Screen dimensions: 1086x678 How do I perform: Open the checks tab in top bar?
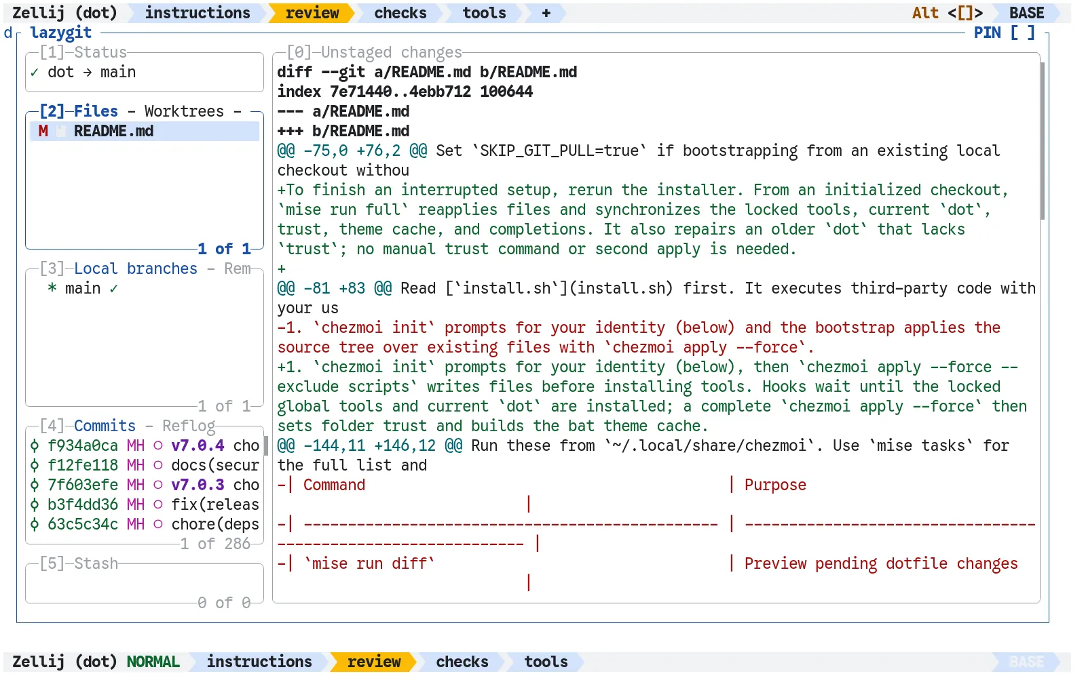click(x=400, y=13)
